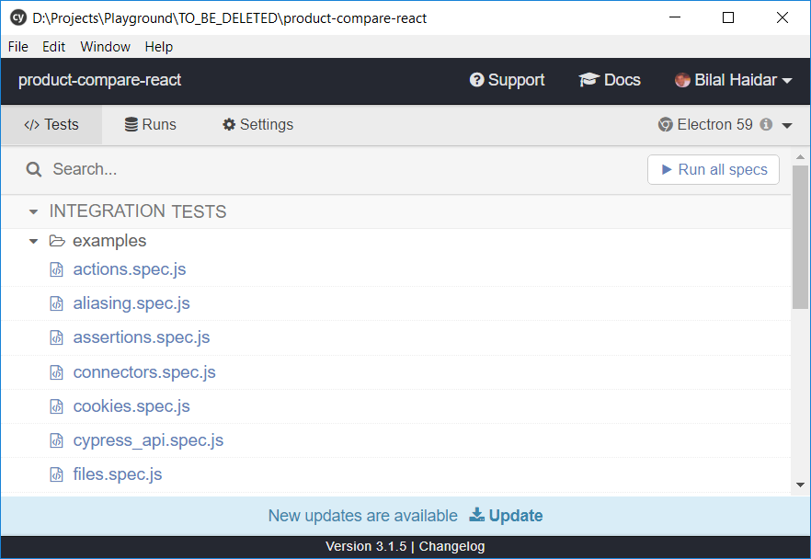This screenshot has width=811, height=559.
Task: Focus the Search specs input field
Action: coord(340,169)
